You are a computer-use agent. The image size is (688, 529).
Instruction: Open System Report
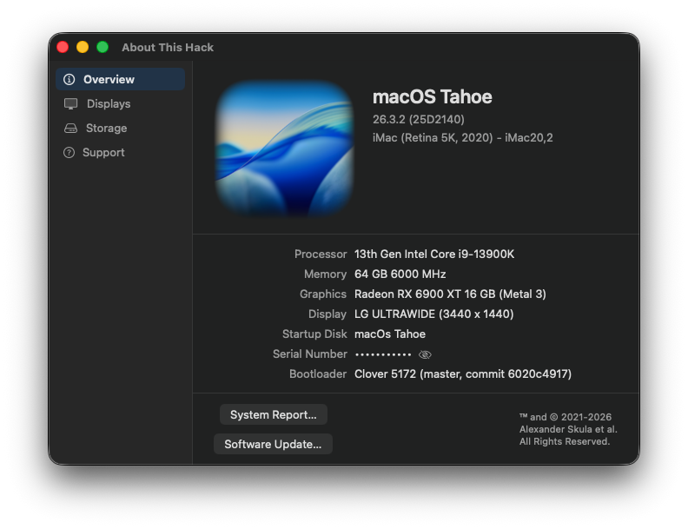[x=274, y=414]
